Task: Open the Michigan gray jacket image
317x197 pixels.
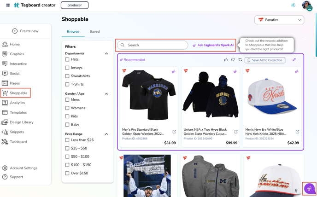Action: point(211,176)
